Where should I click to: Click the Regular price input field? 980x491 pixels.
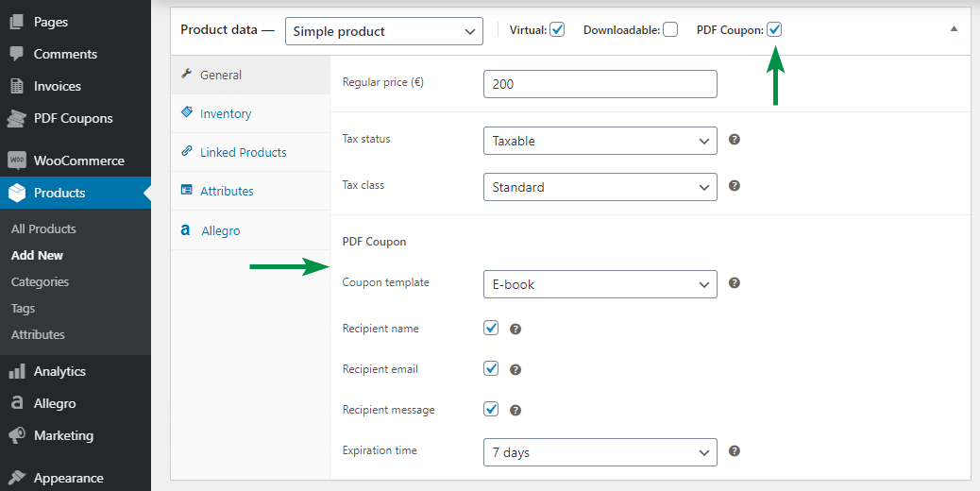pos(600,84)
